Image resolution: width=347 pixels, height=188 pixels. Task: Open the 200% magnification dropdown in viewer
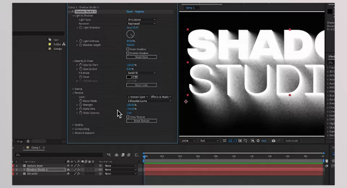click(188, 141)
